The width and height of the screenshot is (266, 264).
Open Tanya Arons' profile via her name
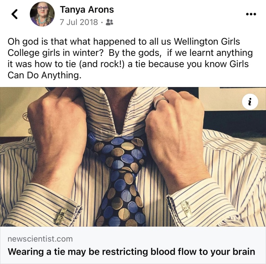87,10
